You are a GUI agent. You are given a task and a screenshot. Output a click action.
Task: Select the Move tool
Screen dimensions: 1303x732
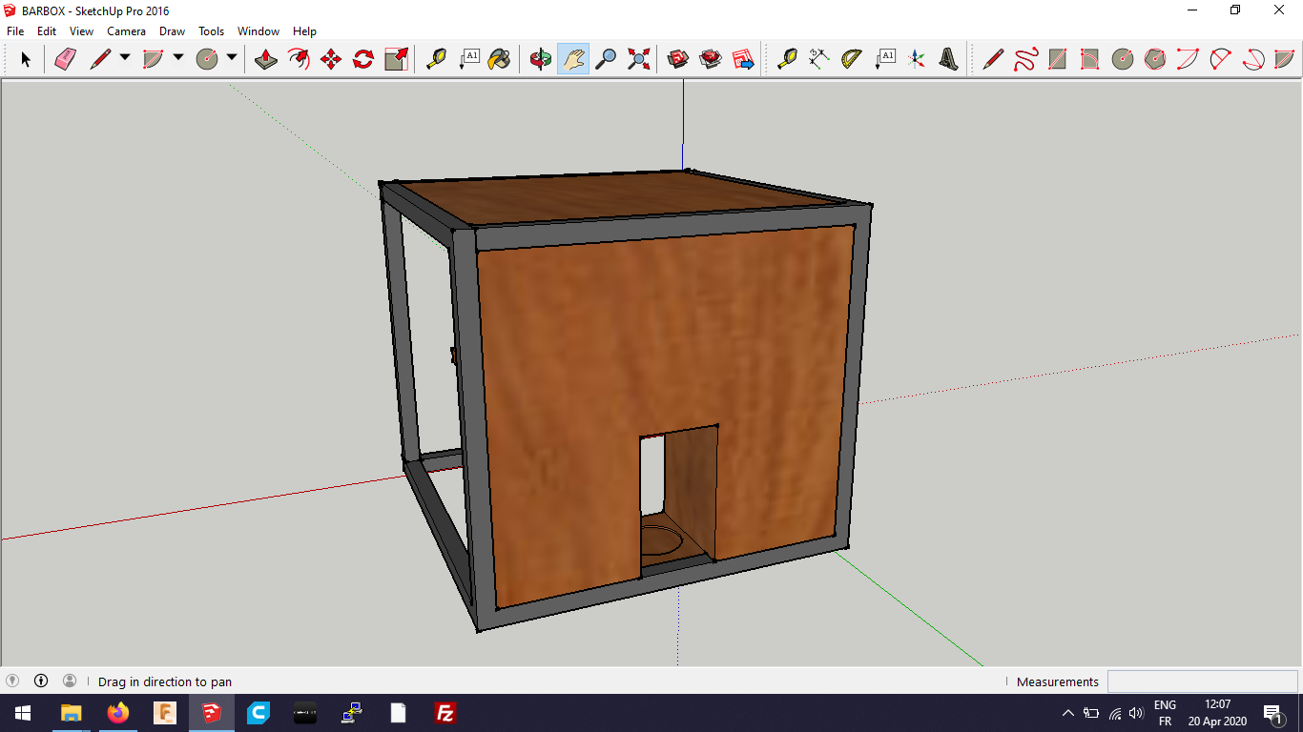[331, 59]
